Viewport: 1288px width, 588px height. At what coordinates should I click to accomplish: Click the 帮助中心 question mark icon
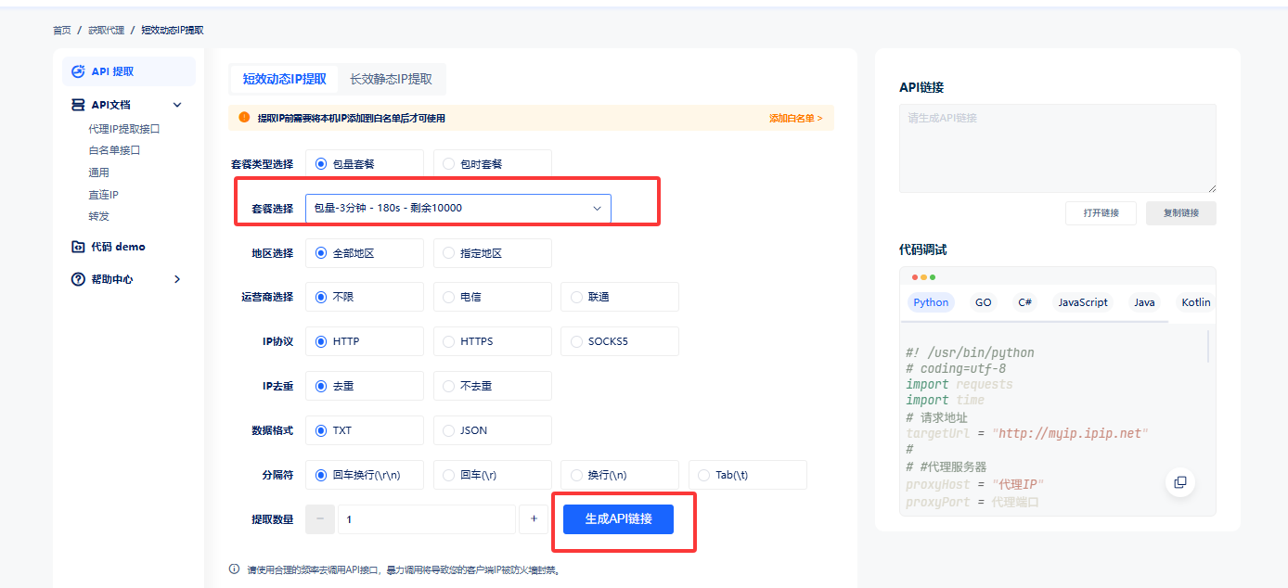pos(78,279)
